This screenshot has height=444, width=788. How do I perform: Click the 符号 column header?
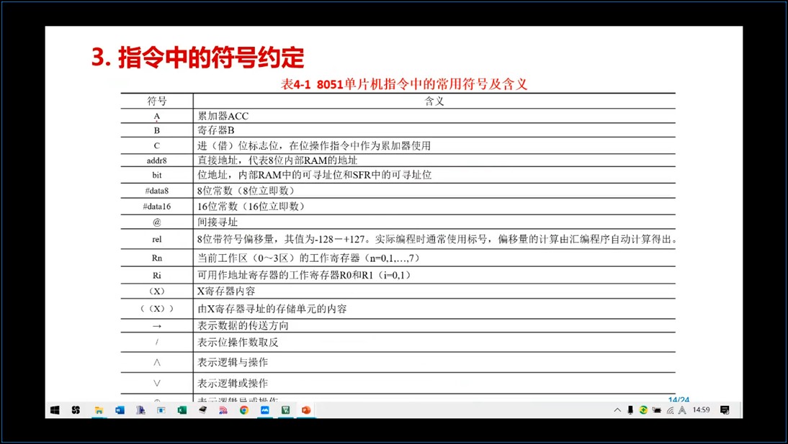point(157,101)
